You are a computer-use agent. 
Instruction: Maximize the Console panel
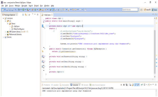(156, 85)
